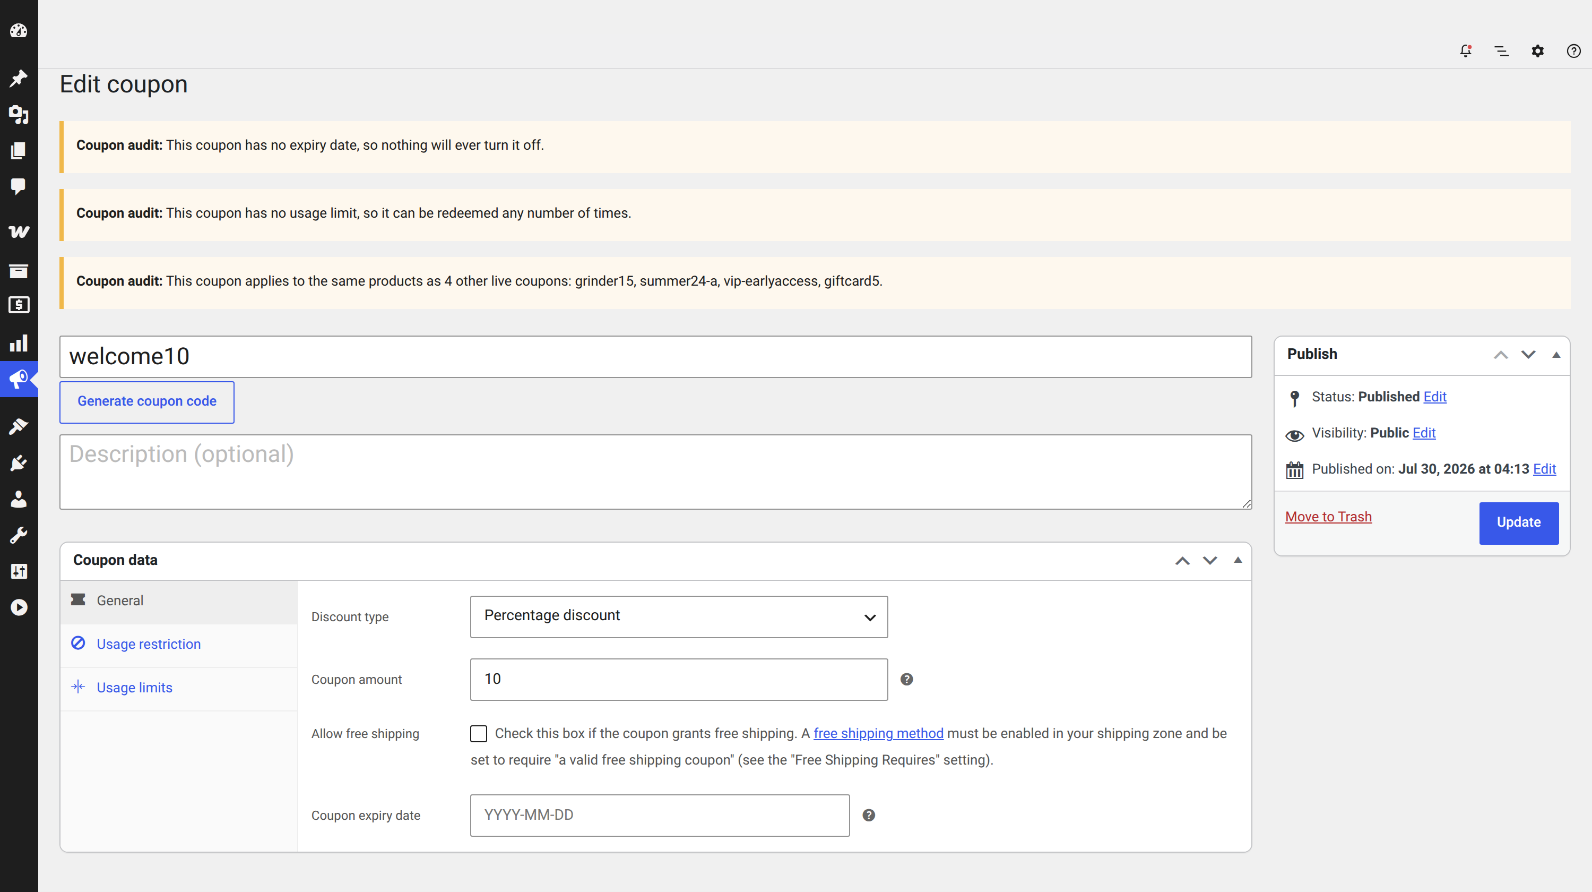Image resolution: width=1592 pixels, height=892 pixels.
Task: Move Publish box up
Action: pyautogui.click(x=1501, y=355)
